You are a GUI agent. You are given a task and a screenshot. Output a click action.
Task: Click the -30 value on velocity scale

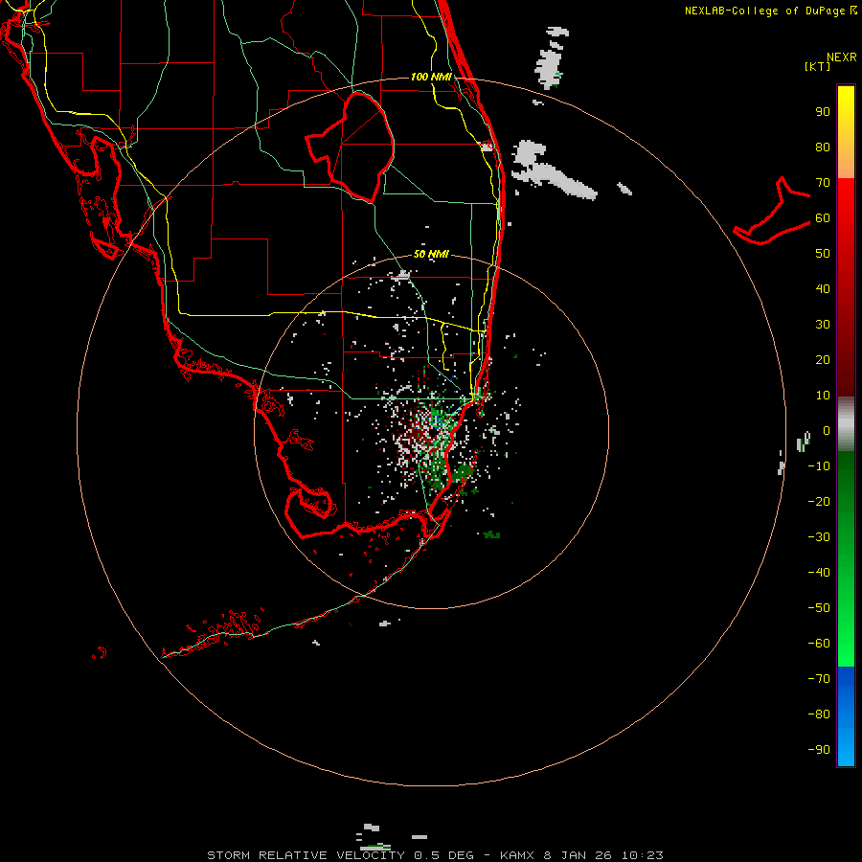coord(819,537)
